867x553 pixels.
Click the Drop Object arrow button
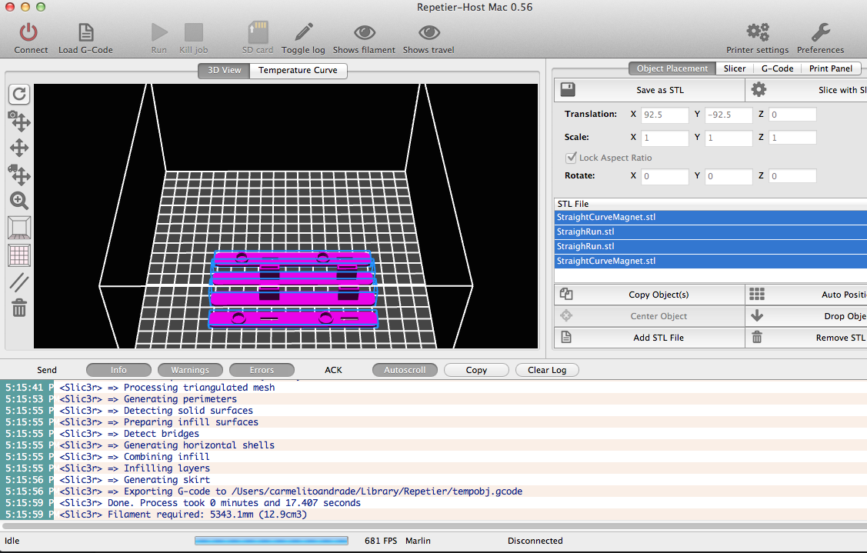[x=807, y=316]
